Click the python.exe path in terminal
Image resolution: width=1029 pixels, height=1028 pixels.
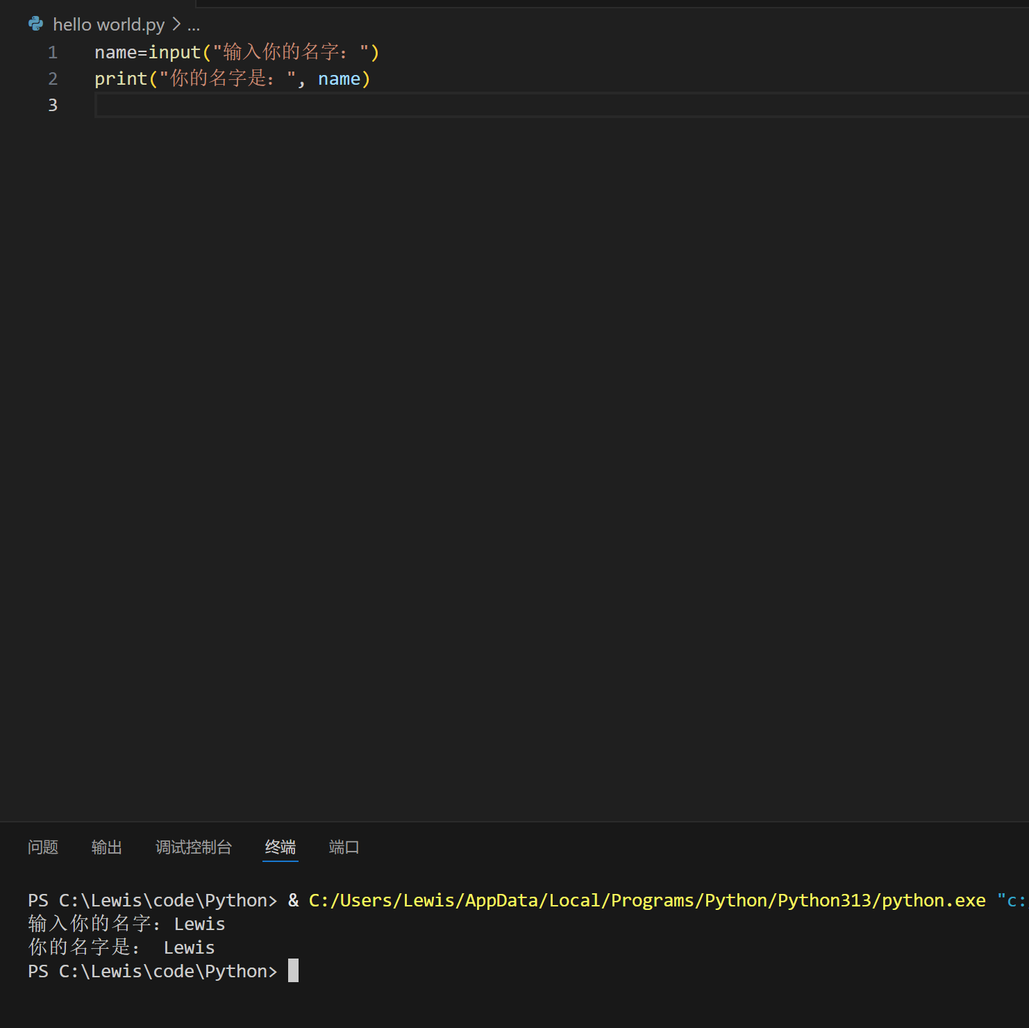click(x=646, y=901)
